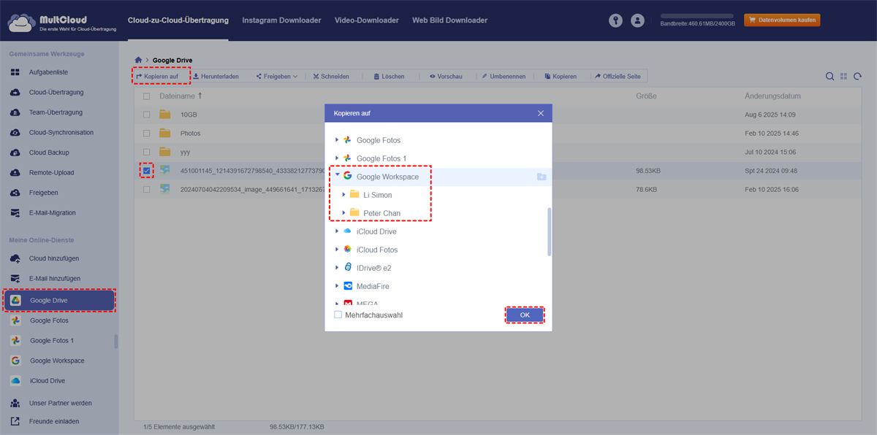Click Umbenennen in toolbar
Image resolution: width=877 pixels, height=435 pixels.
pyautogui.click(x=503, y=76)
